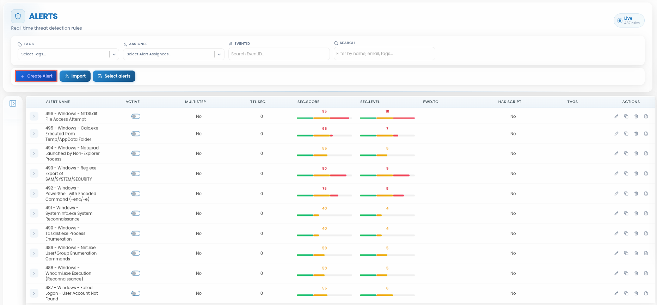Sort by the SEC.SCORE column header
This screenshot has width=657, height=305.
308,102
